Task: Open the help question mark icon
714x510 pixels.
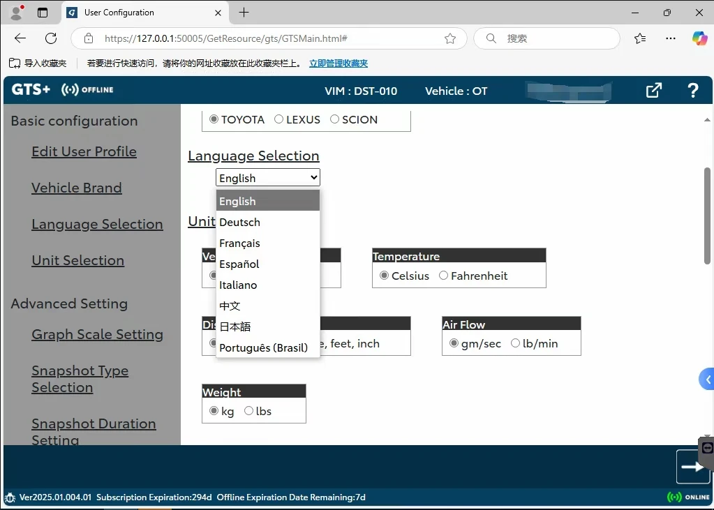Action: pyautogui.click(x=692, y=91)
